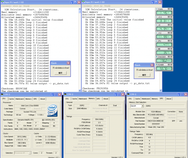Click the rectangular config icon on the CHASSIS1 fan panel
Screen dimensions: 188x158
[169, 57]
